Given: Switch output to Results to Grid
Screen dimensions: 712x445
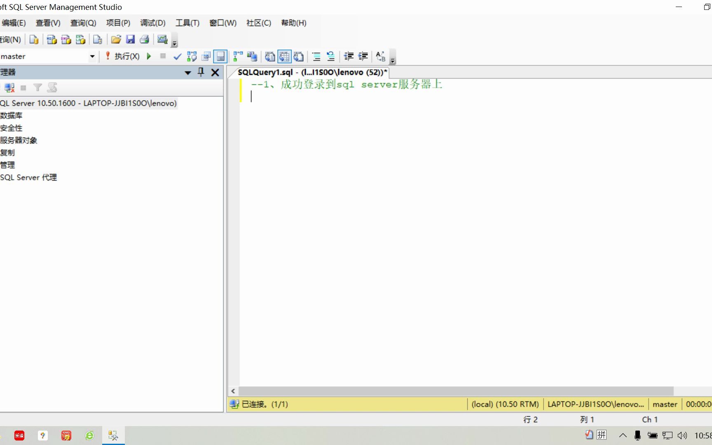Looking at the screenshot, I should [284, 56].
